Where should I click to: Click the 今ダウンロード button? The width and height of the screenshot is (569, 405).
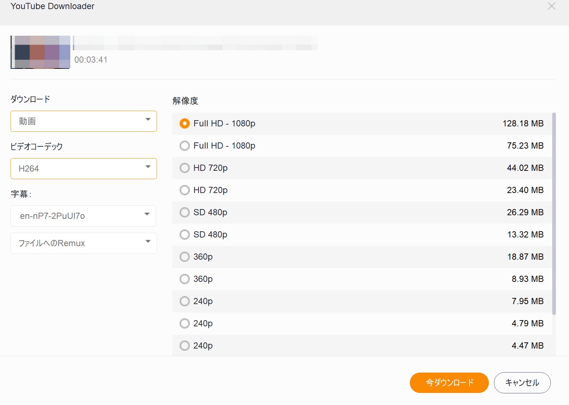[449, 383]
